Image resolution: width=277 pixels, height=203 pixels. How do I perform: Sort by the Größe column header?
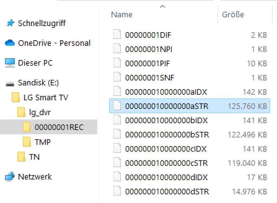(233, 15)
